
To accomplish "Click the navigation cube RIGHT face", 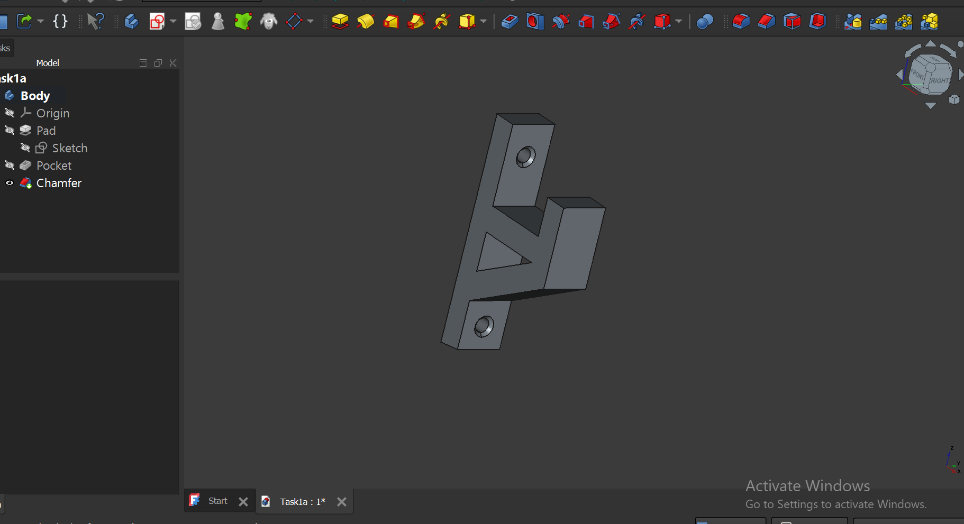I will pyautogui.click(x=940, y=80).
